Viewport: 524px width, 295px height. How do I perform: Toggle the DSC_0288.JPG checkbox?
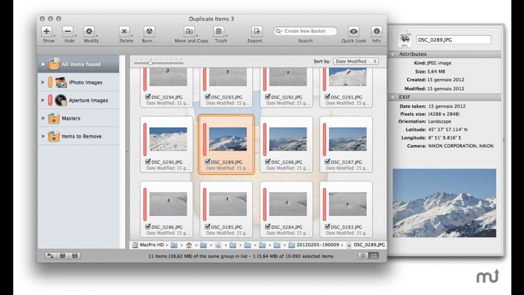267,162
